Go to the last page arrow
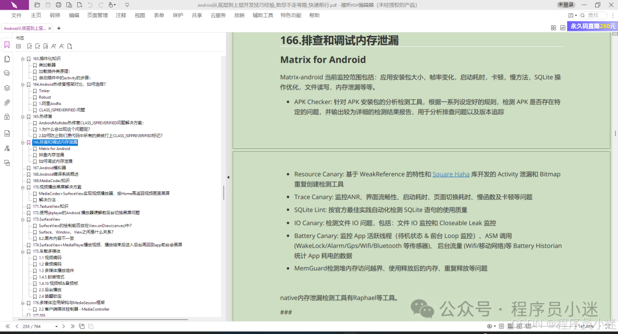 coord(73,326)
